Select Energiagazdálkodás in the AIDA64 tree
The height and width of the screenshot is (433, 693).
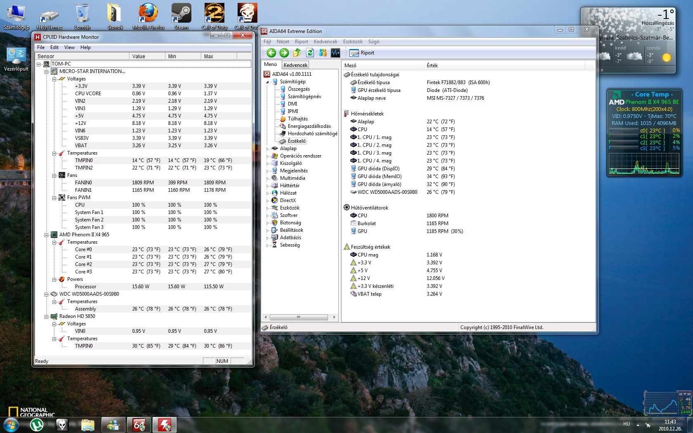pos(309,126)
